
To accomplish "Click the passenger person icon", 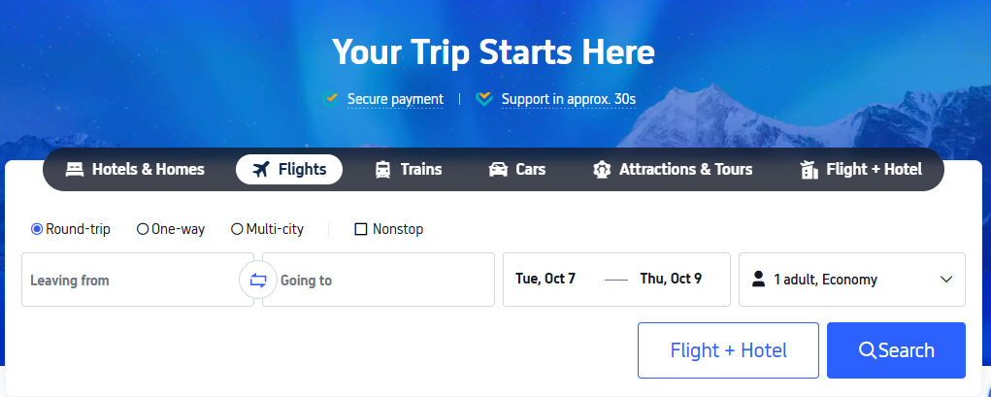I will tap(758, 280).
